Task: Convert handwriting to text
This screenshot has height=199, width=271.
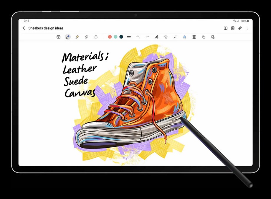Action: (x=175, y=37)
